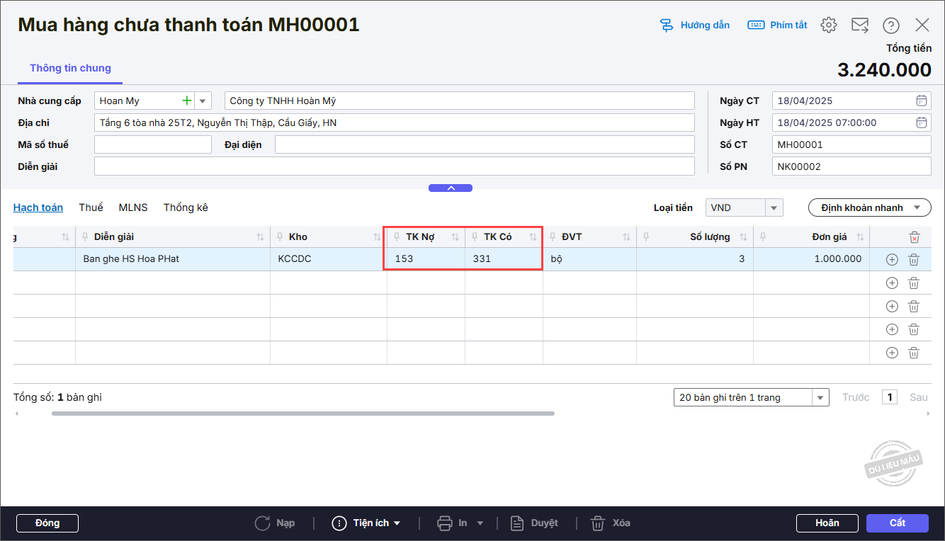Switch to the Thống kê tab

pyautogui.click(x=186, y=207)
